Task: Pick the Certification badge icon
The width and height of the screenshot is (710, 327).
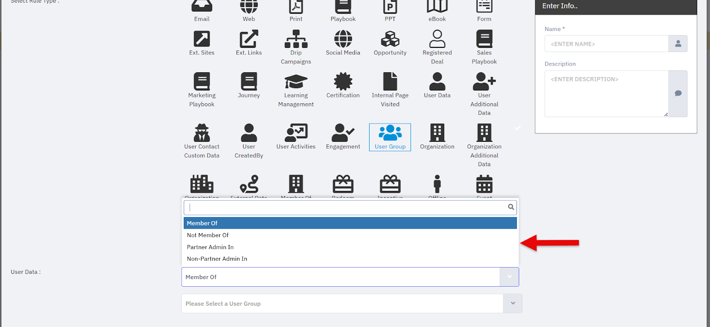Action: tap(343, 82)
